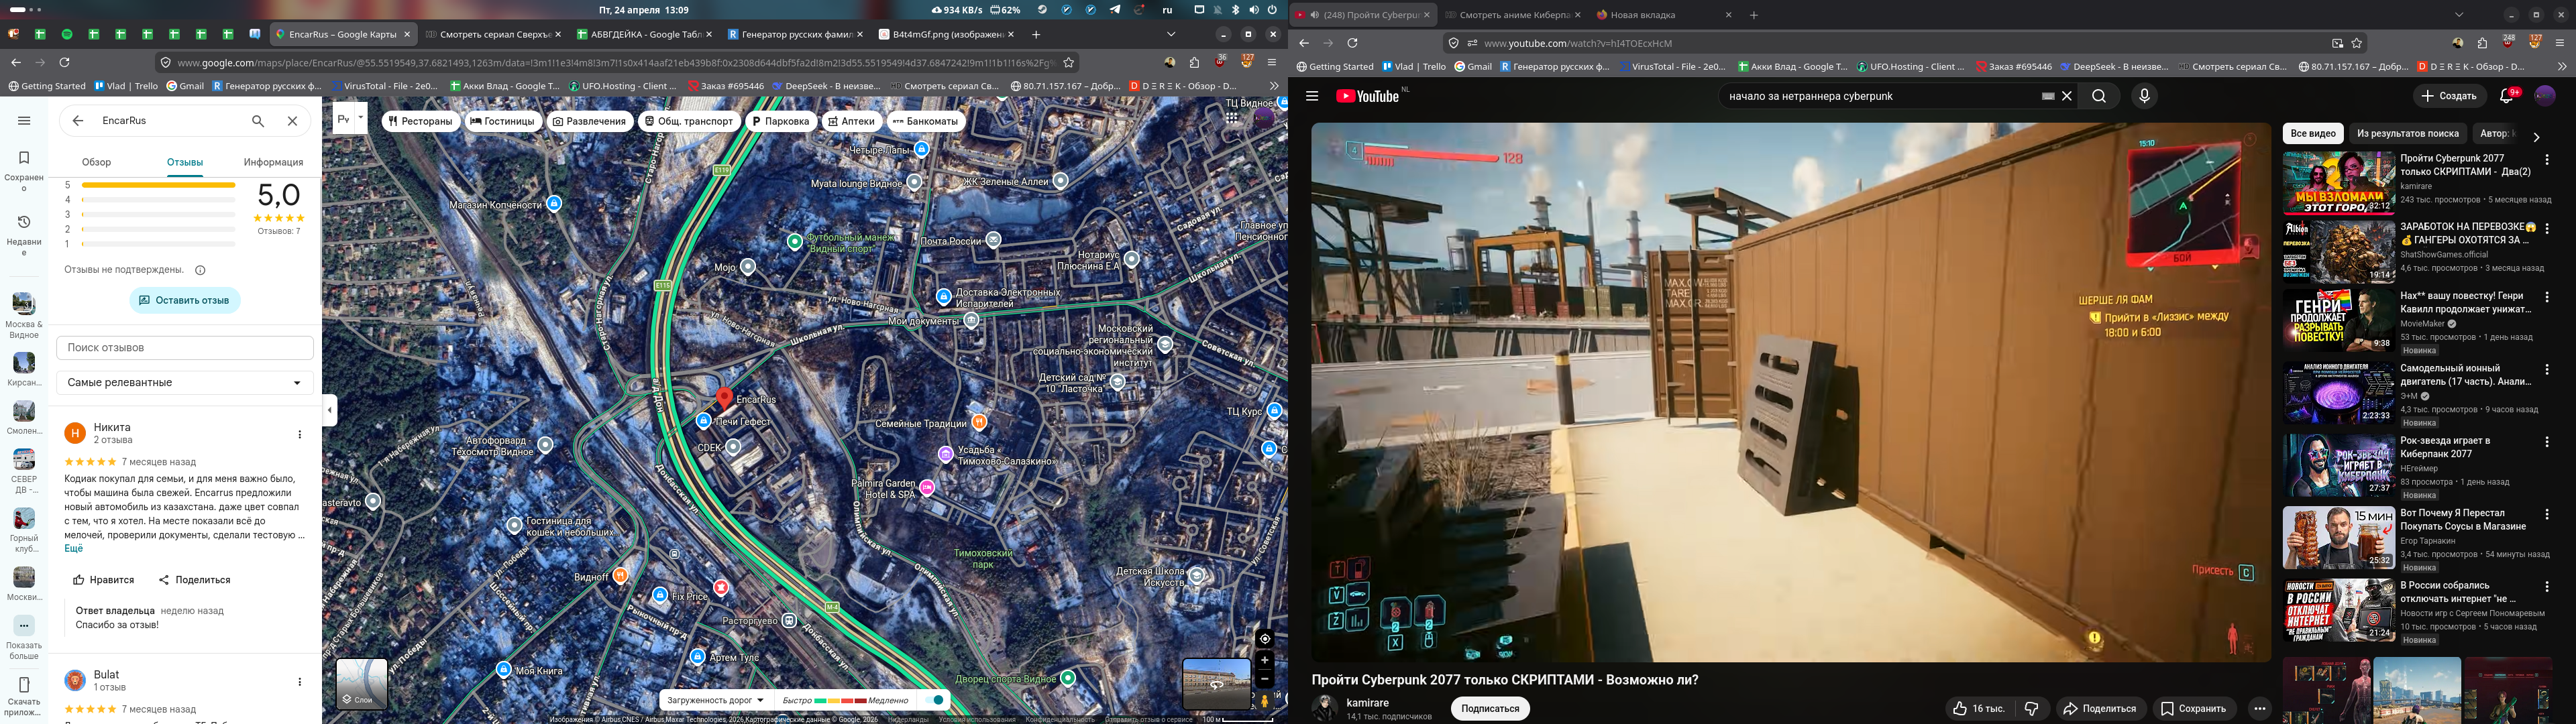The width and height of the screenshot is (2576, 724).
Task: Click the EncarRus red map pin
Action: 725,398
